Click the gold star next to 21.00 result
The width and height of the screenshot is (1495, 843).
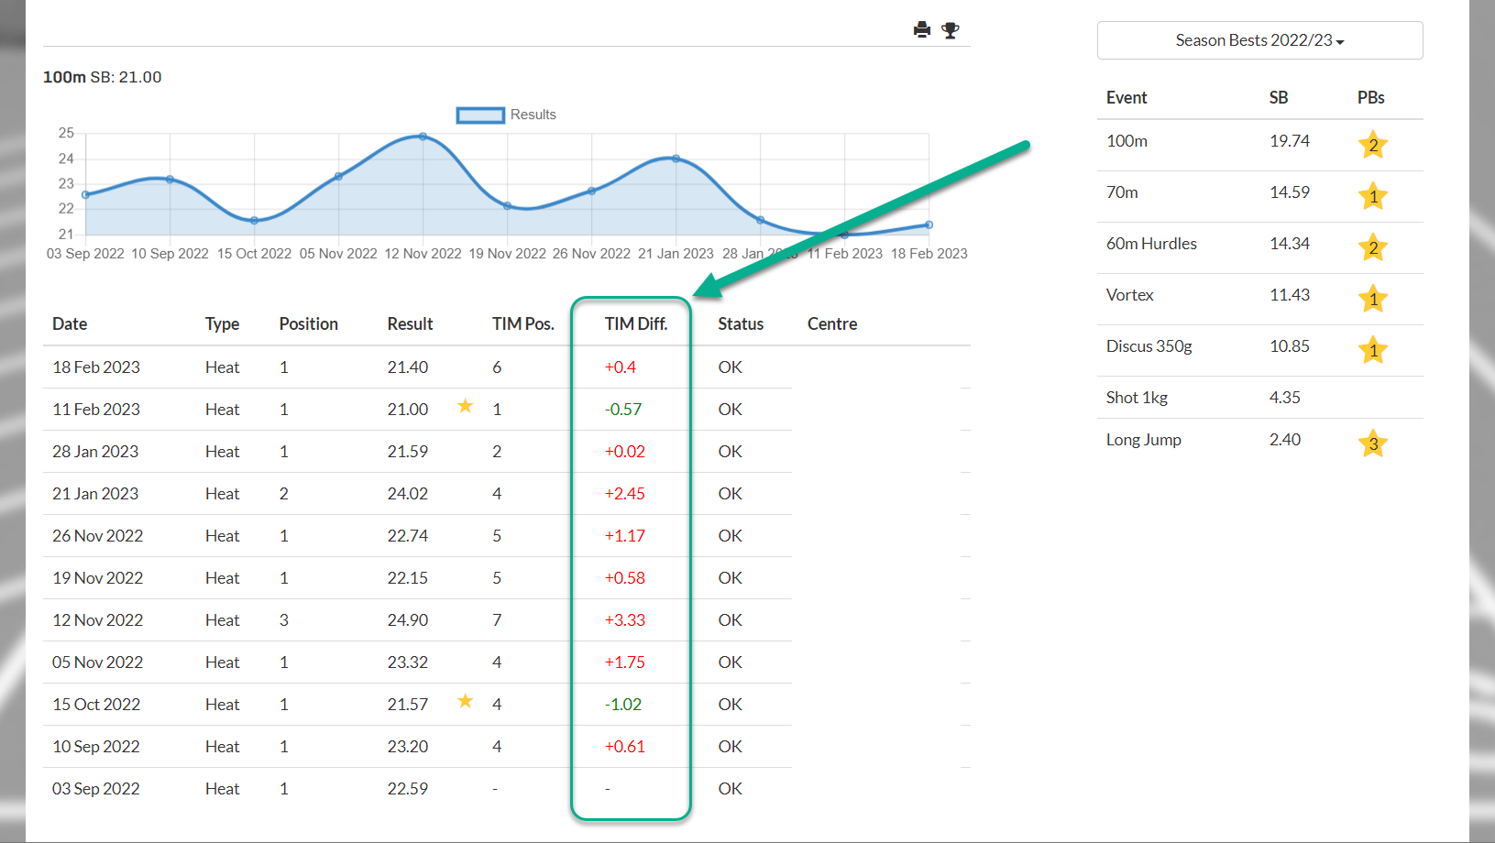[466, 406]
